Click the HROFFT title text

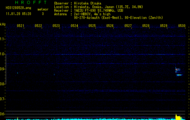click(x=31, y=2)
